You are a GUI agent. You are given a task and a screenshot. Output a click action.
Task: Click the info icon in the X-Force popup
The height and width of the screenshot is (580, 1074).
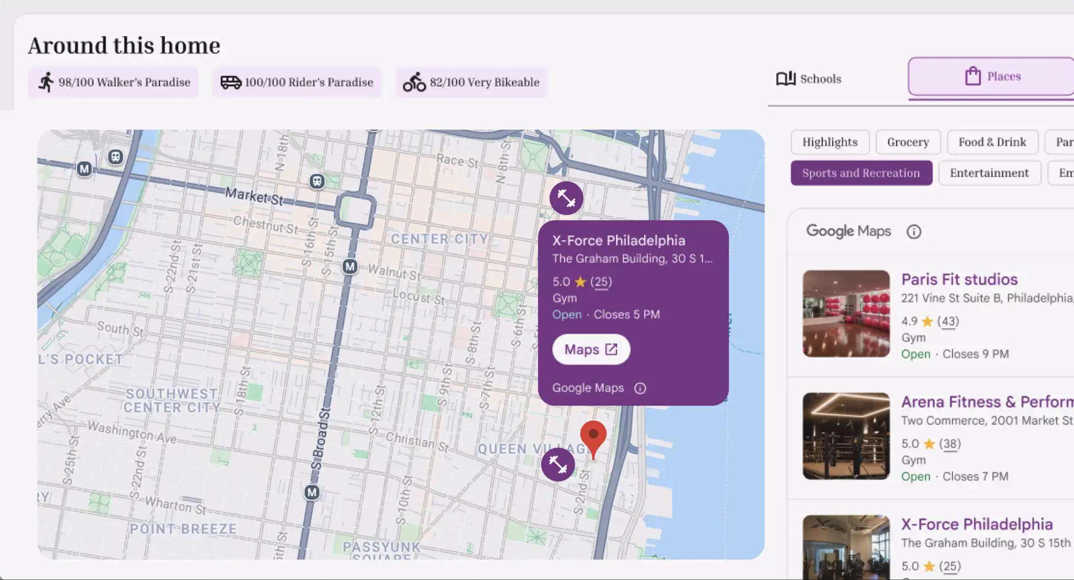pyautogui.click(x=640, y=388)
